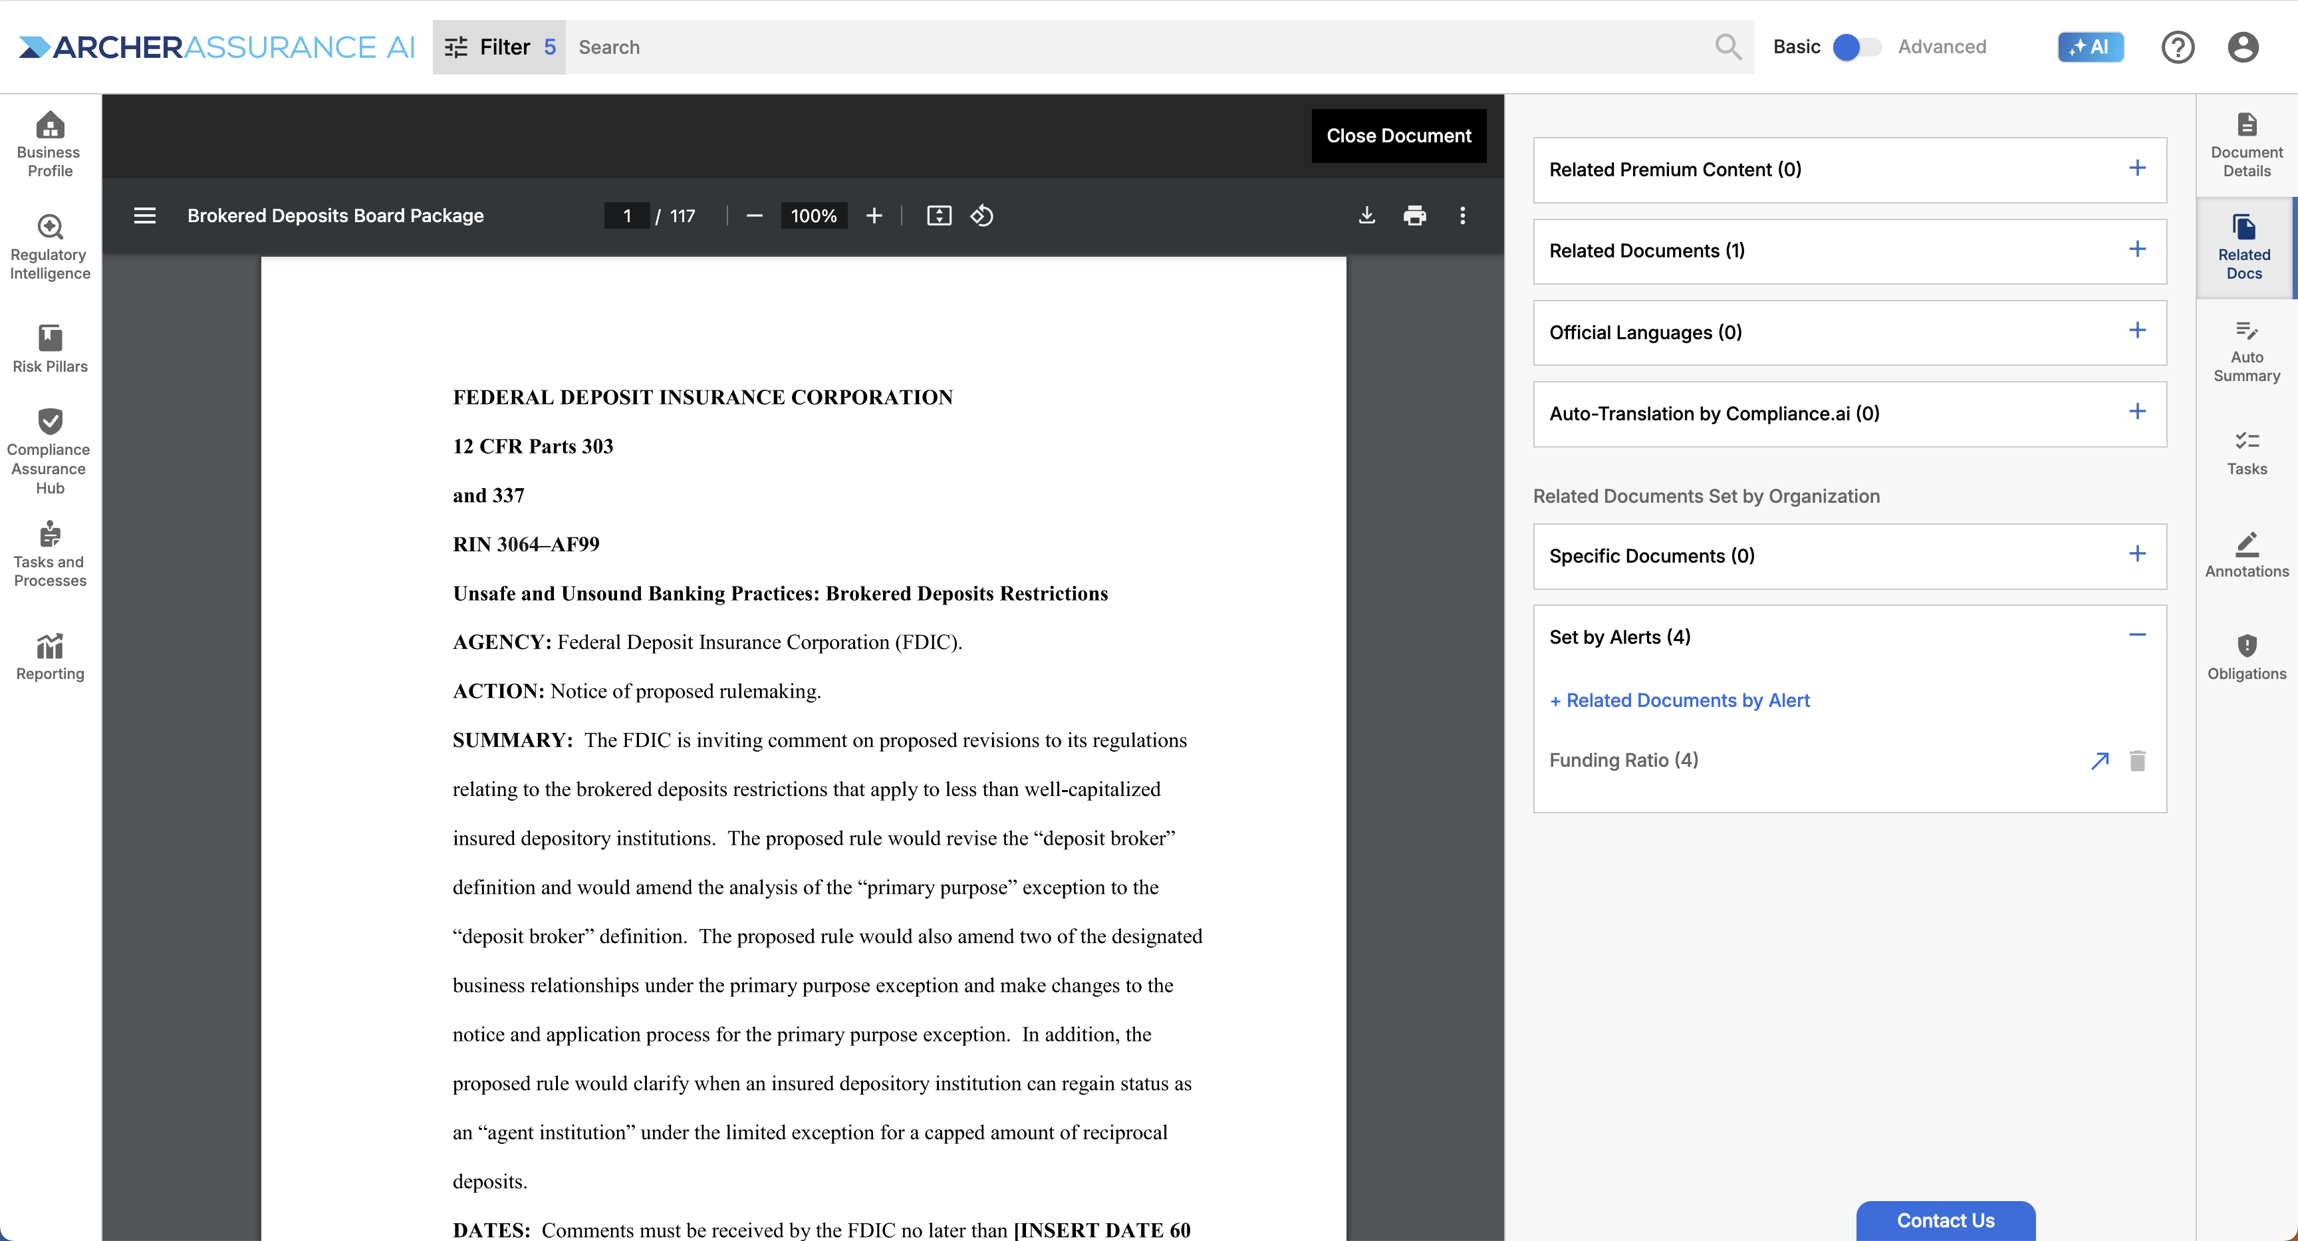Click + Related Documents by Alert link

(1679, 700)
